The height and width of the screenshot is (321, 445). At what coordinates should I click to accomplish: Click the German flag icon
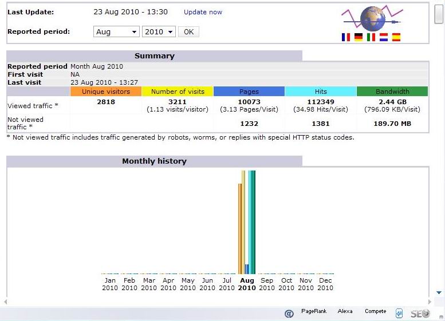pyautogui.click(x=359, y=37)
